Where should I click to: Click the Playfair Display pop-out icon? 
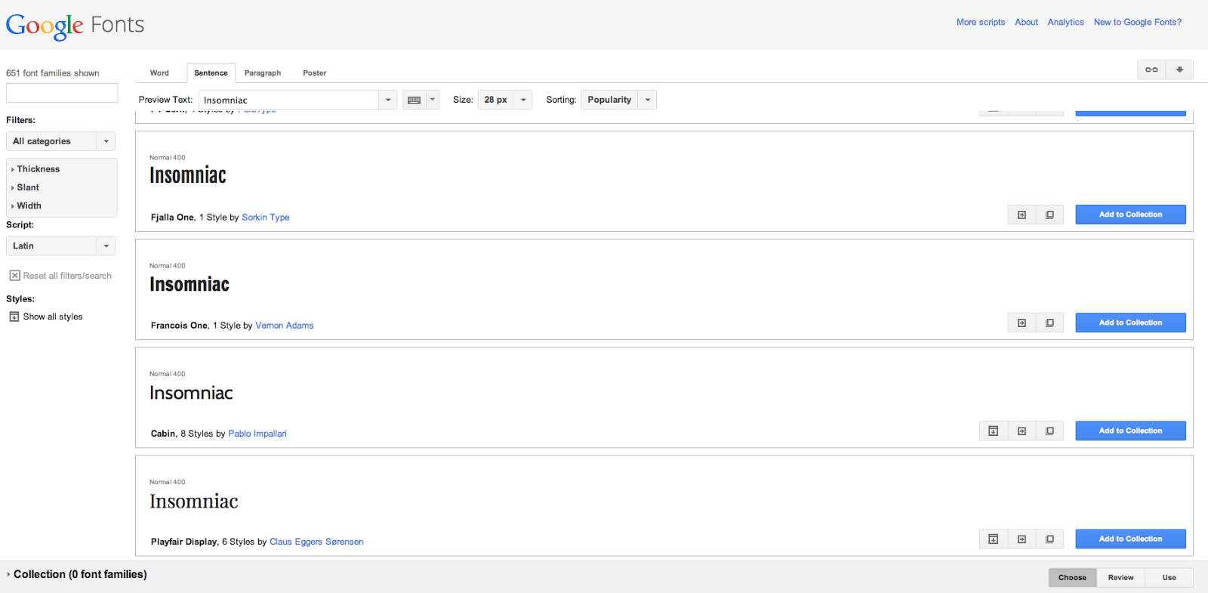click(1049, 539)
